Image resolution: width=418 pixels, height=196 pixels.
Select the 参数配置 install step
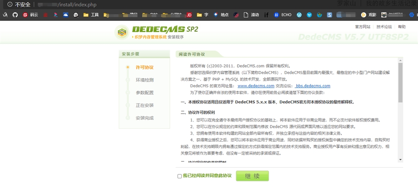(145, 93)
